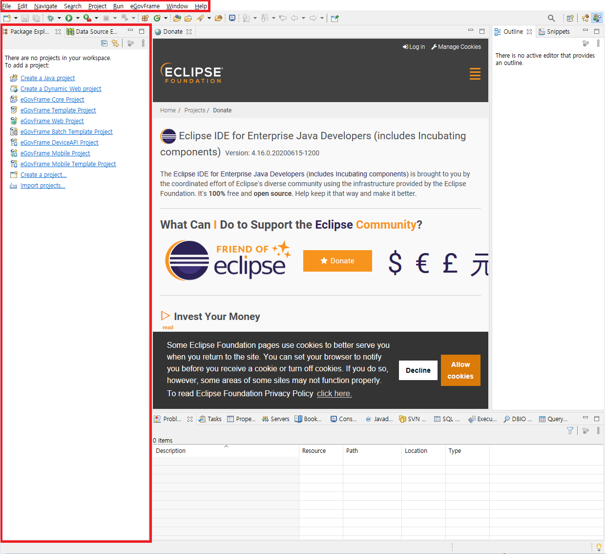Click the Last Edit Location icon

coord(283,18)
